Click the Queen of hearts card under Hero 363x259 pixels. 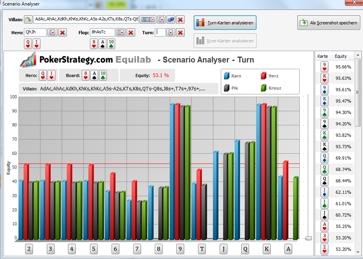tap(28, 44)
